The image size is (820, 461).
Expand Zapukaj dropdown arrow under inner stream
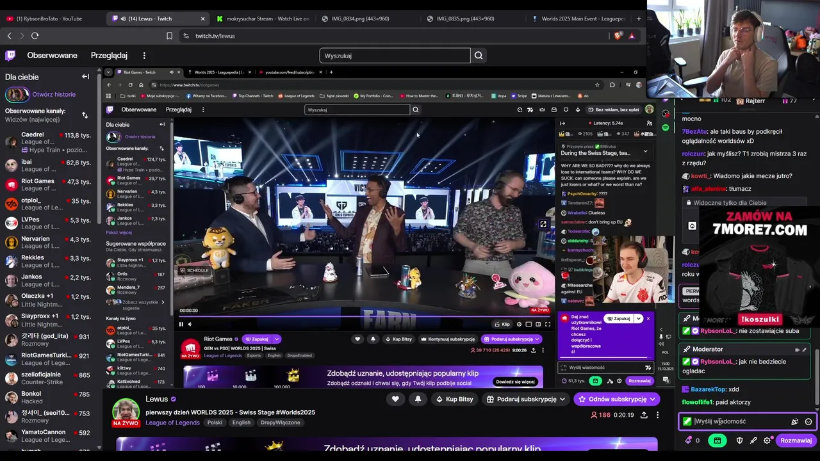point(277,339)
